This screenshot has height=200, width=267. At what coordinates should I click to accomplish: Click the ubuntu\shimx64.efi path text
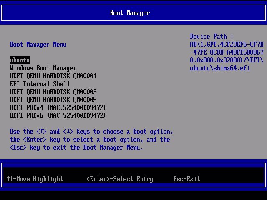220,68
